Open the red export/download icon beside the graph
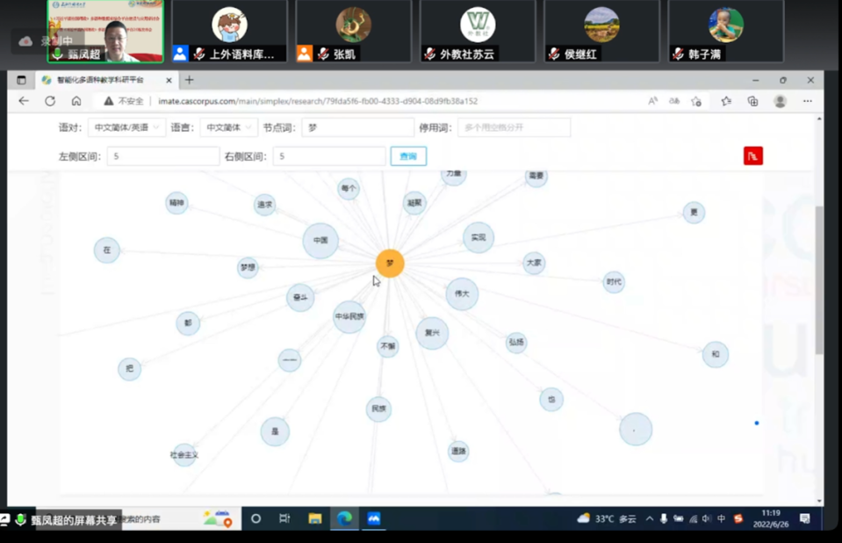The width and height of the screenshot is (842, 543). click(752, 155)
